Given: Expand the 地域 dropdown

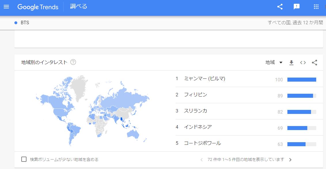Looking at the screenshot, I should [274, 63].
